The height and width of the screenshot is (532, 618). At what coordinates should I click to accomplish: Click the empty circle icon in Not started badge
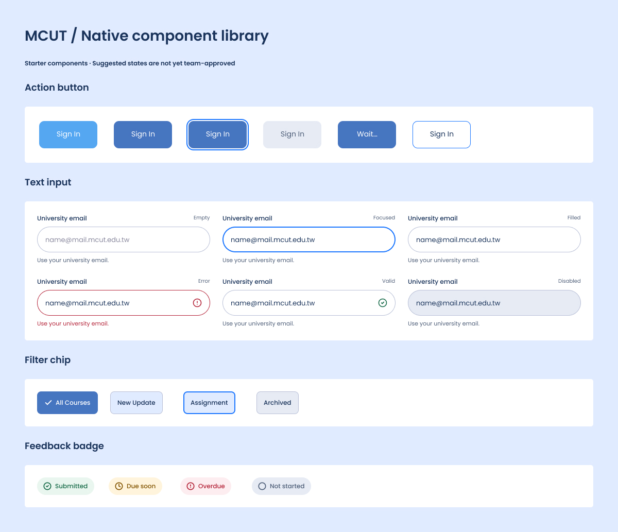pyautogui.click(x=262, y=486)
